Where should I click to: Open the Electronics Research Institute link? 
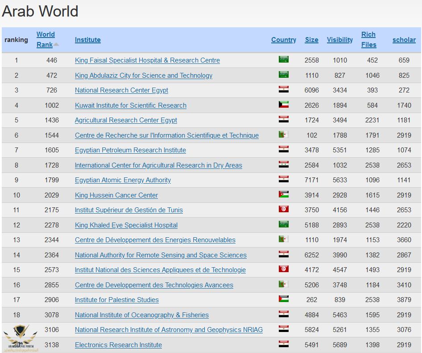coord(118,345)
